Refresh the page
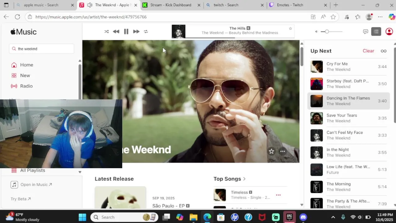Image resolution: width=396 pixels, height=223 pixels. coord(17,17)
